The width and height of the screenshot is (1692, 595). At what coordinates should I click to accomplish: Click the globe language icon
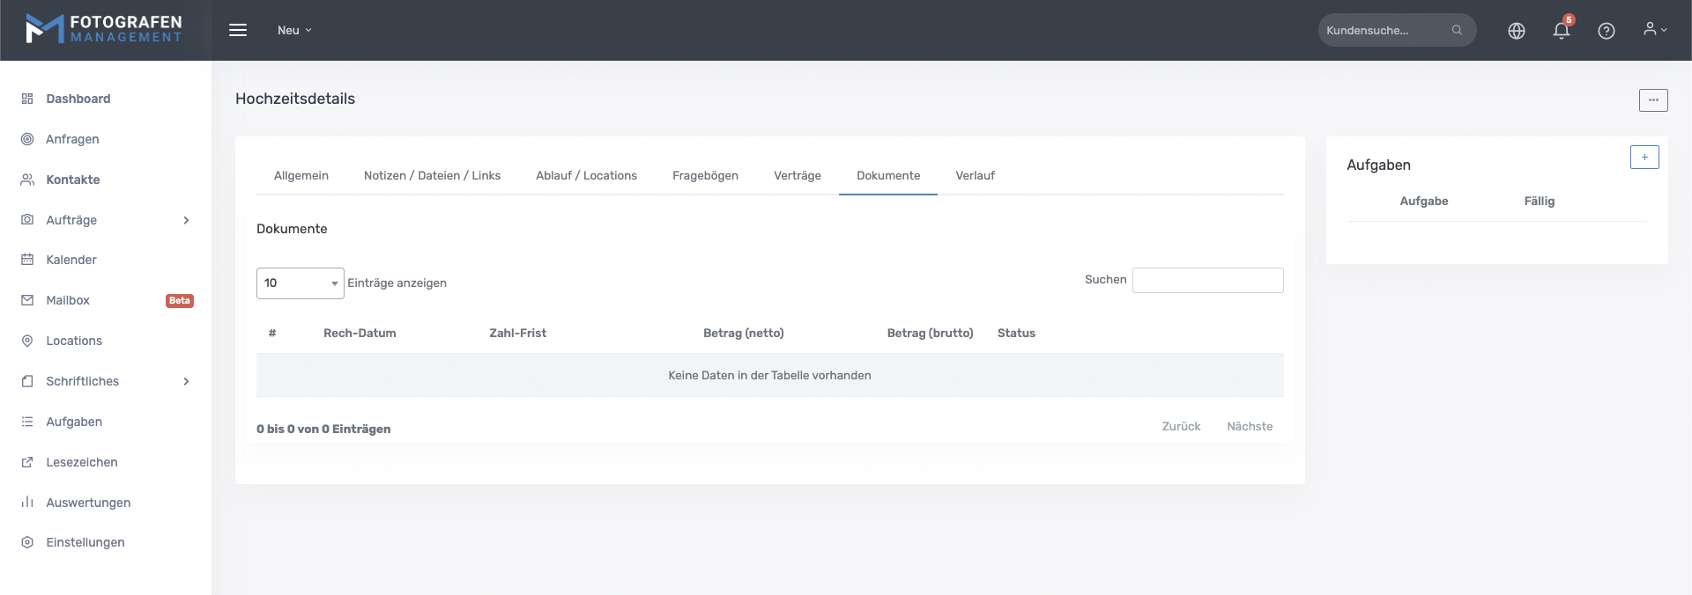tap(1516, 31)
